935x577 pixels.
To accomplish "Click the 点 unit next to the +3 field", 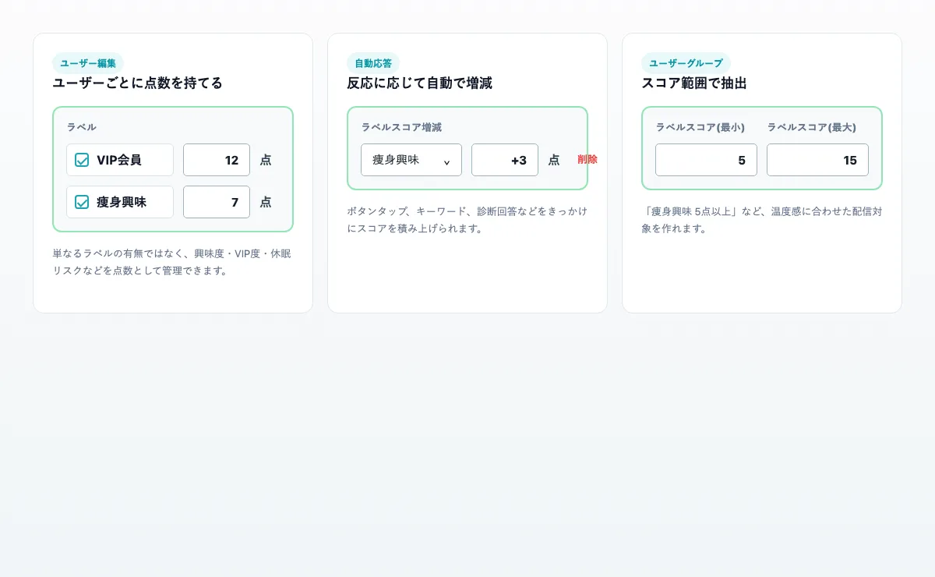I will point(554,160).
